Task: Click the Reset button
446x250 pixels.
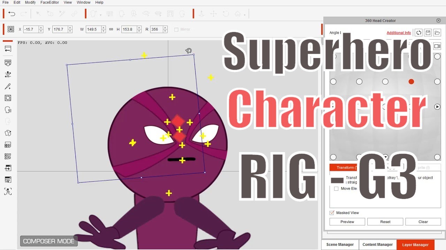Action: [385, 222]
